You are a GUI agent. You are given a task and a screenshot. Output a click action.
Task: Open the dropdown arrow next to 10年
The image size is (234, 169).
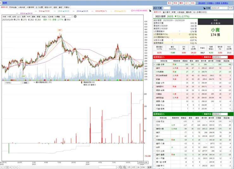(x=146, y=167)
